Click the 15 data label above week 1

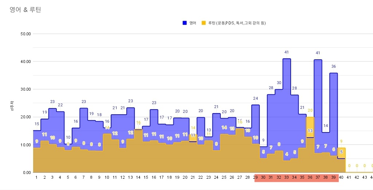pos(37,124)
